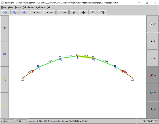Screen dimensions: 159x124
Task: Open the Additions menu
Action: coord(40,7)
